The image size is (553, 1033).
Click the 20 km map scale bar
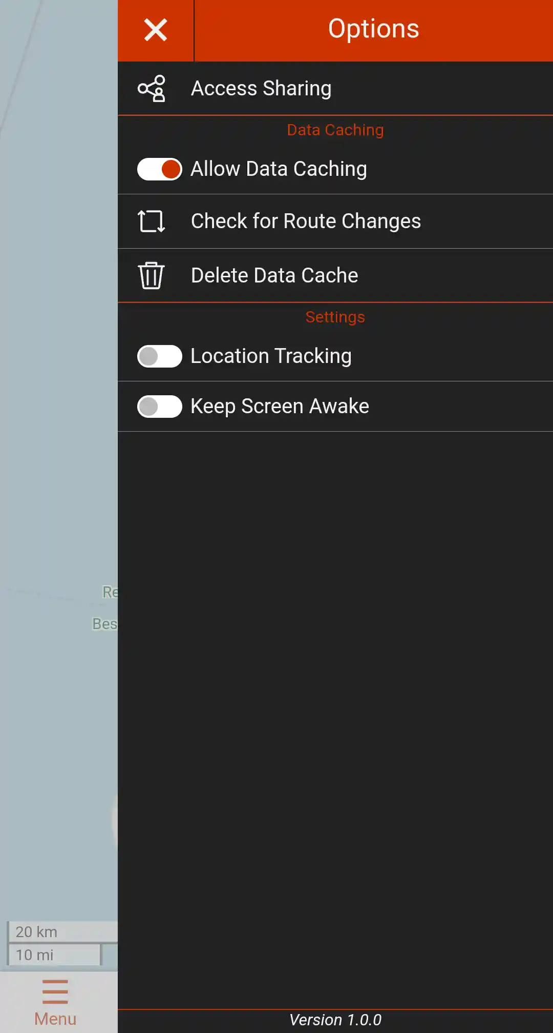pyautogui.click(x=61, y=931)
